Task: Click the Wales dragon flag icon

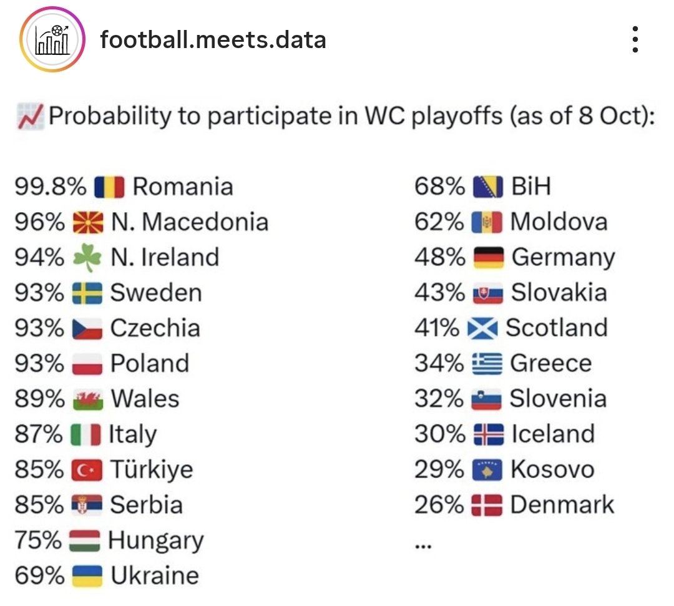Action: click(87, 399)
